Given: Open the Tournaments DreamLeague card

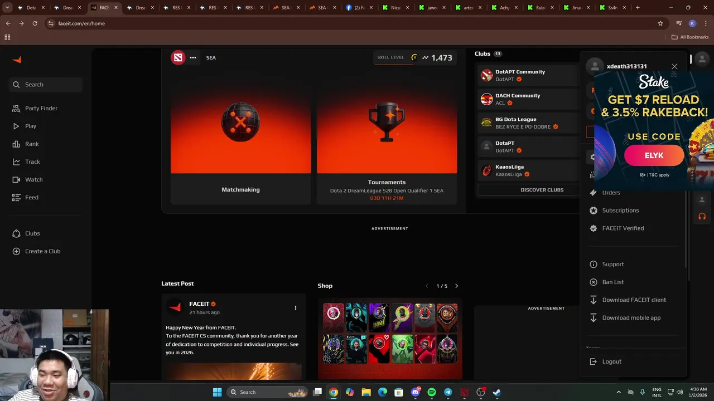Looking at the screenshot, I should [x=387, y=141].
